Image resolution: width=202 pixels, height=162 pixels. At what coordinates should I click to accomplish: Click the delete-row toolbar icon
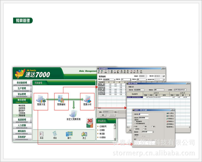coord(134,72)
